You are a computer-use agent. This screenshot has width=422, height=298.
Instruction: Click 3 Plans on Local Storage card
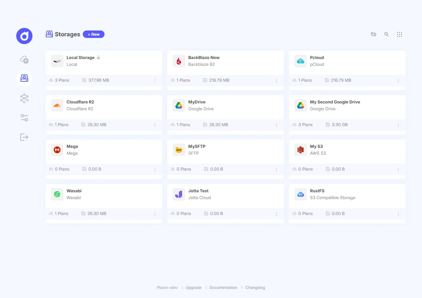coord(62,80)
